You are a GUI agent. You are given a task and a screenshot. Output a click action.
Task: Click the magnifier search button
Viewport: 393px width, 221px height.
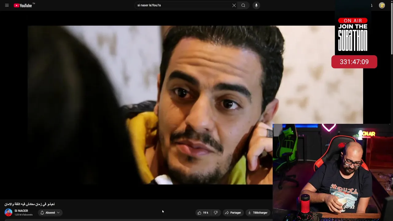(x=243, y=5)
